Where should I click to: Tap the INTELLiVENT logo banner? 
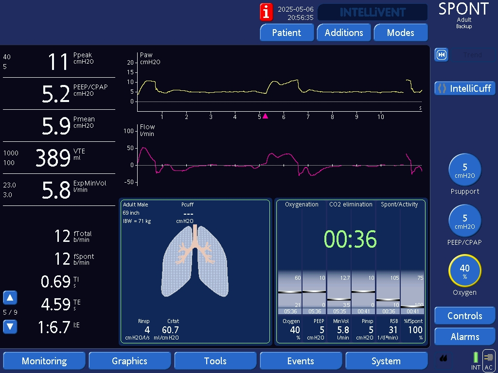tap(372, 12)
